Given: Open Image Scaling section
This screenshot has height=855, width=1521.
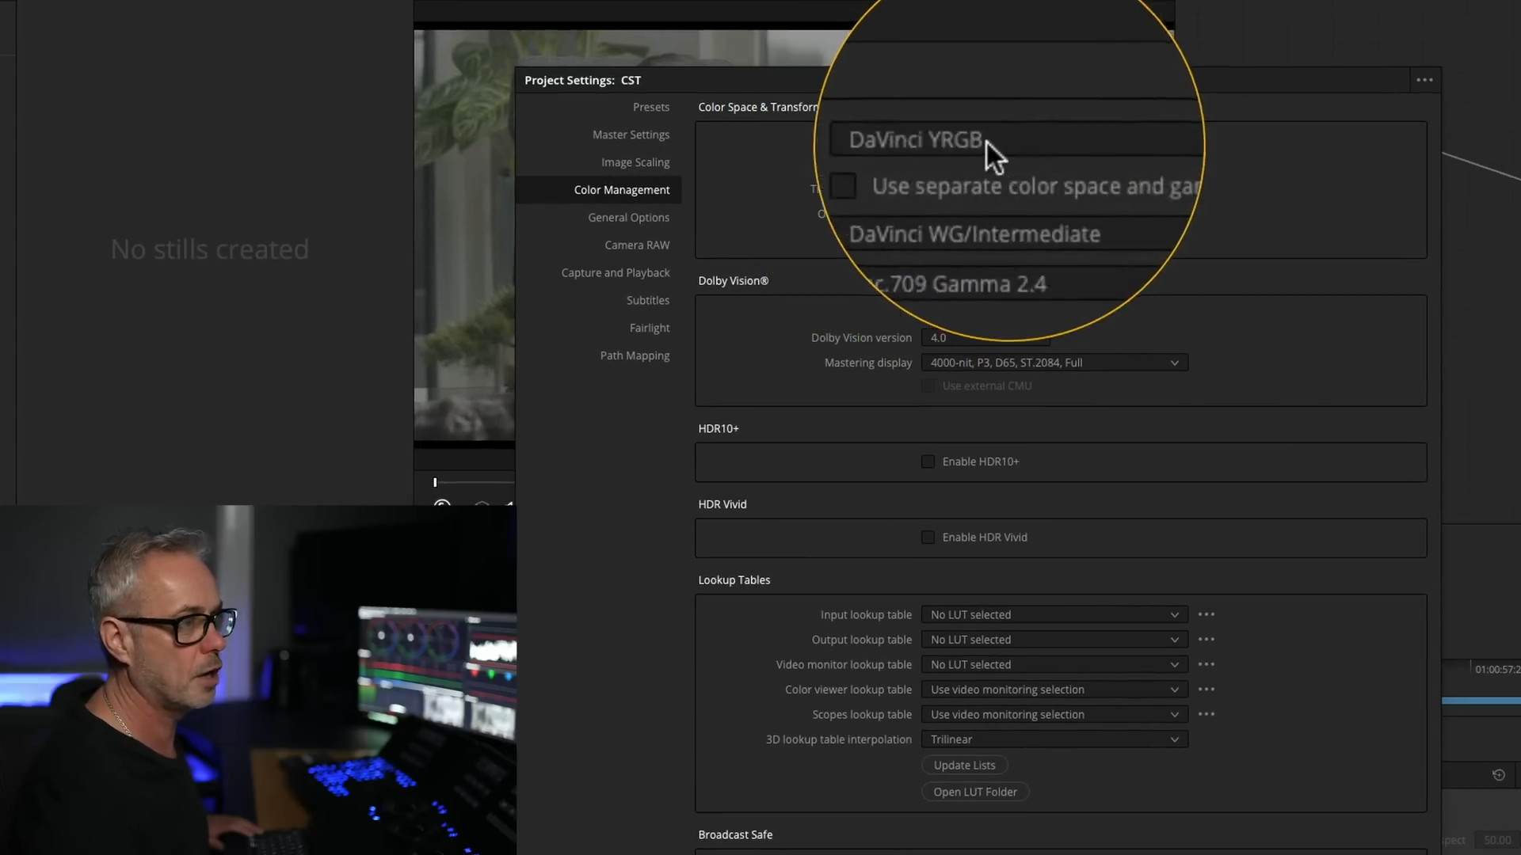Looking at the screenshot, I should (635, 162).
